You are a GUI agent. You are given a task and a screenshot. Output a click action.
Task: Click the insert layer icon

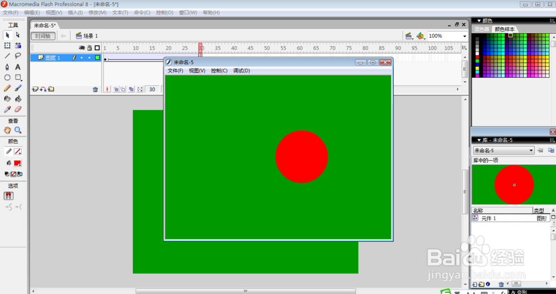35,89
